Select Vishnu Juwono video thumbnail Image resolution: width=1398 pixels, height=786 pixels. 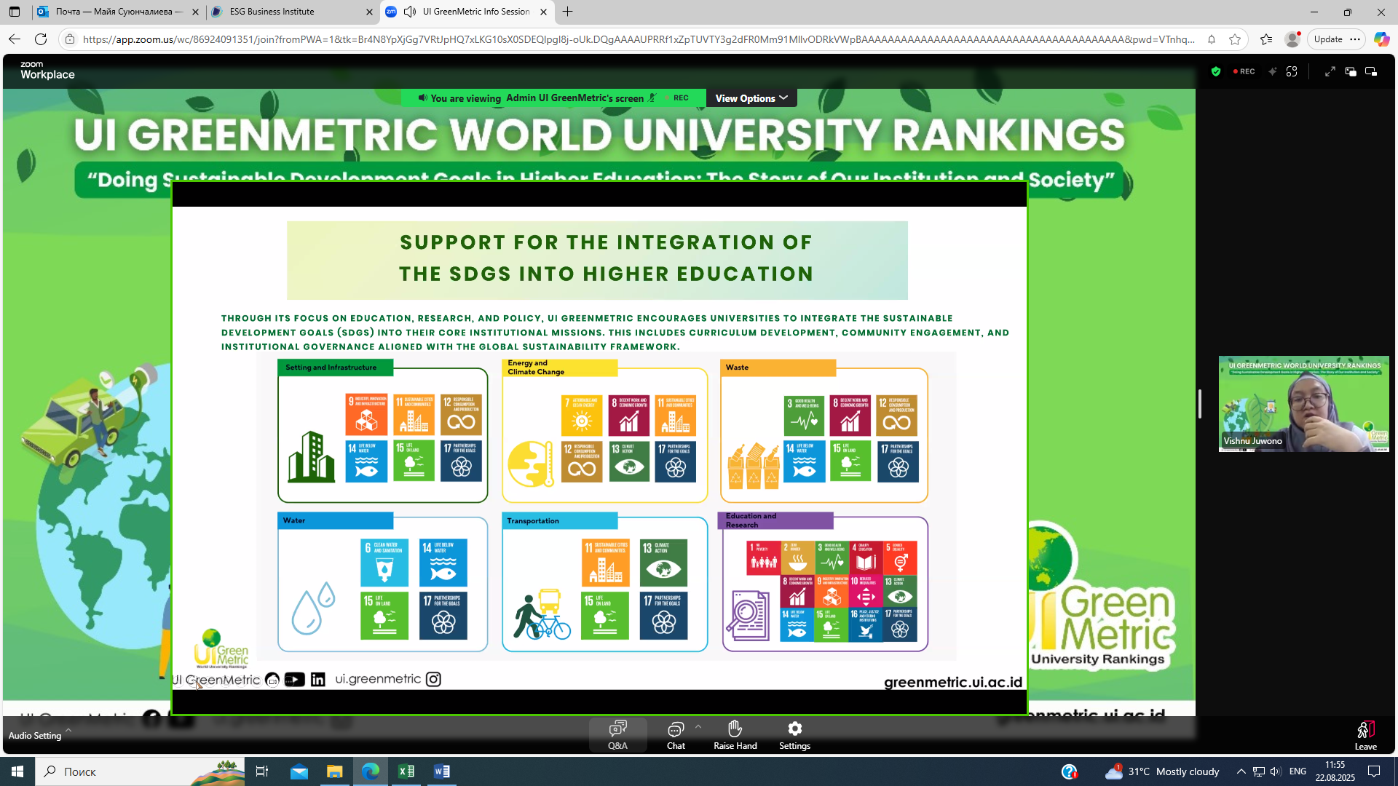(1303, 404)
